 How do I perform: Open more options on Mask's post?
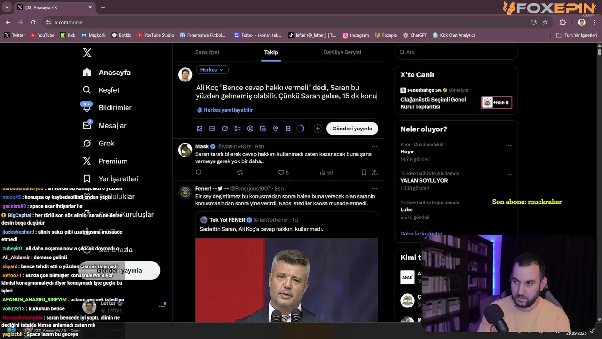pos(375,146)
